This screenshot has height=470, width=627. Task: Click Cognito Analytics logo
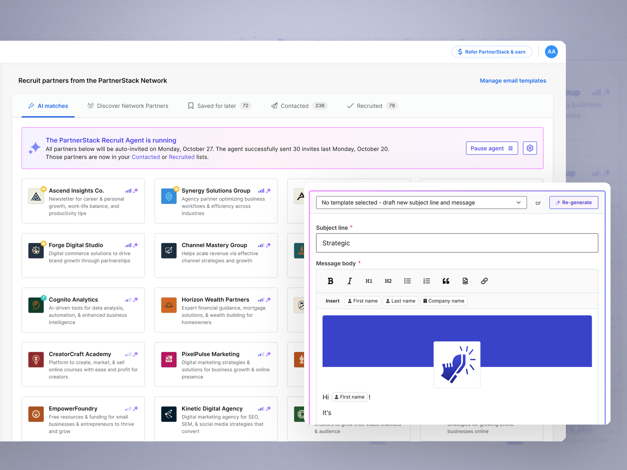(36, 305)
